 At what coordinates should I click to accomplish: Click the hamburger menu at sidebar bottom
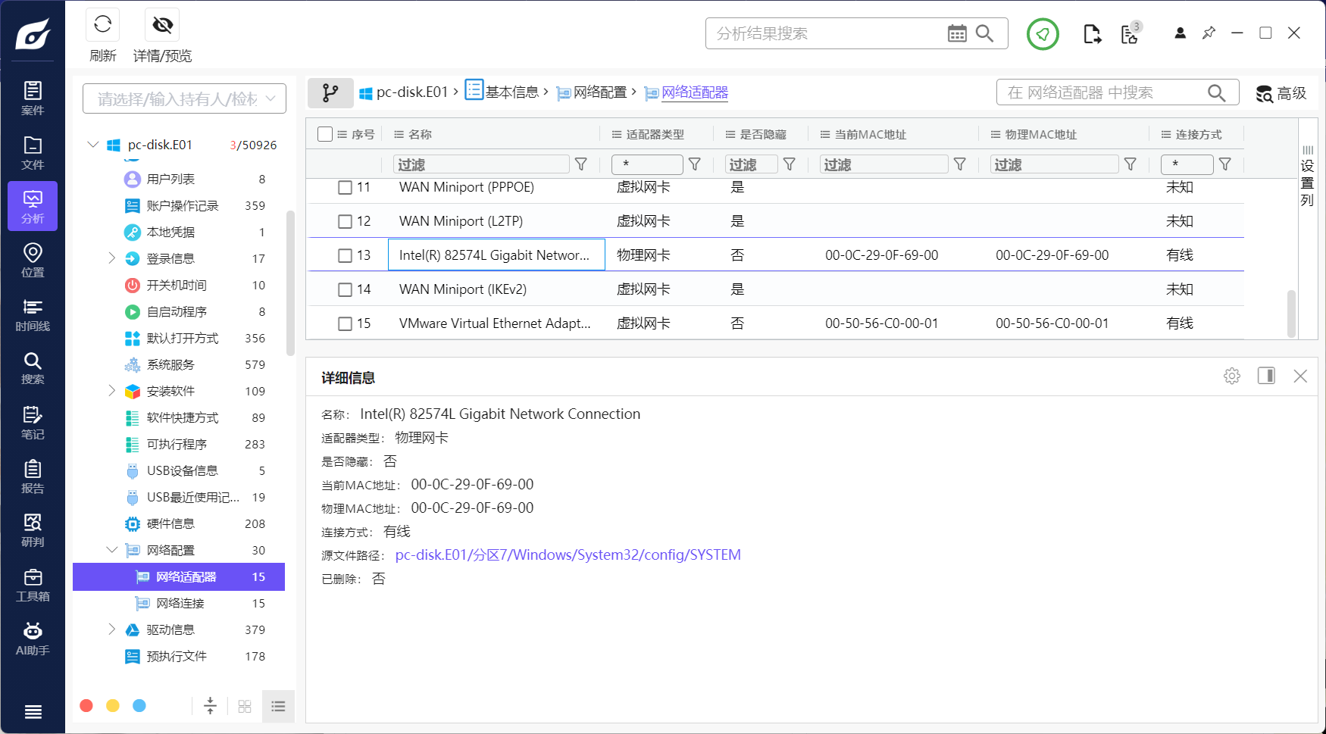(33, 711)
